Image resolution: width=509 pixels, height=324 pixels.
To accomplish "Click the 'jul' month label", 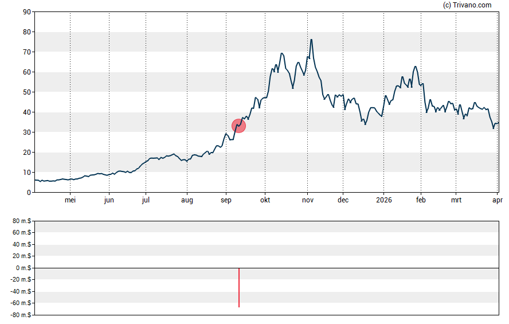I will (x=146, y=200).
